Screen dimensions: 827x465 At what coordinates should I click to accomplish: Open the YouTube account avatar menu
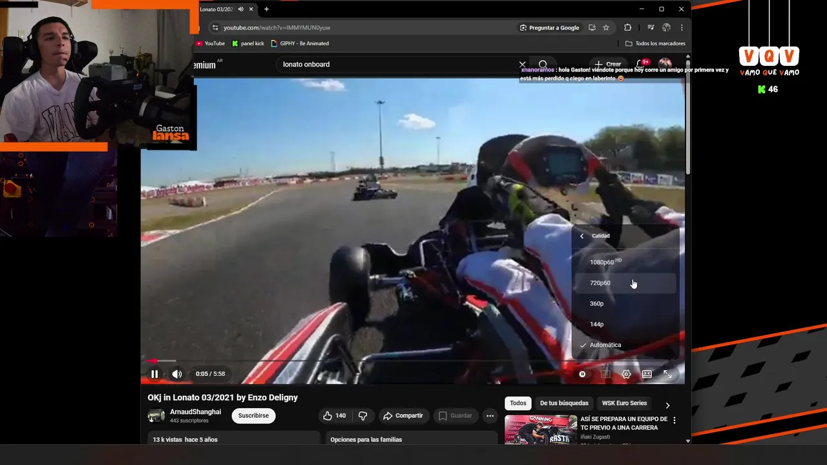pos(665,64)
